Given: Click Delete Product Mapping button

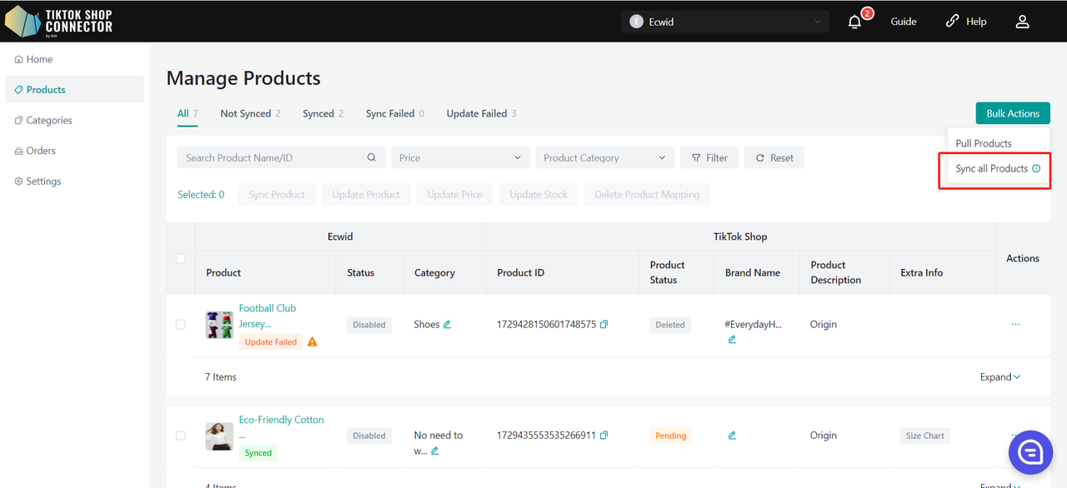Looking at the screenshot, I should (x=647, y=194).
